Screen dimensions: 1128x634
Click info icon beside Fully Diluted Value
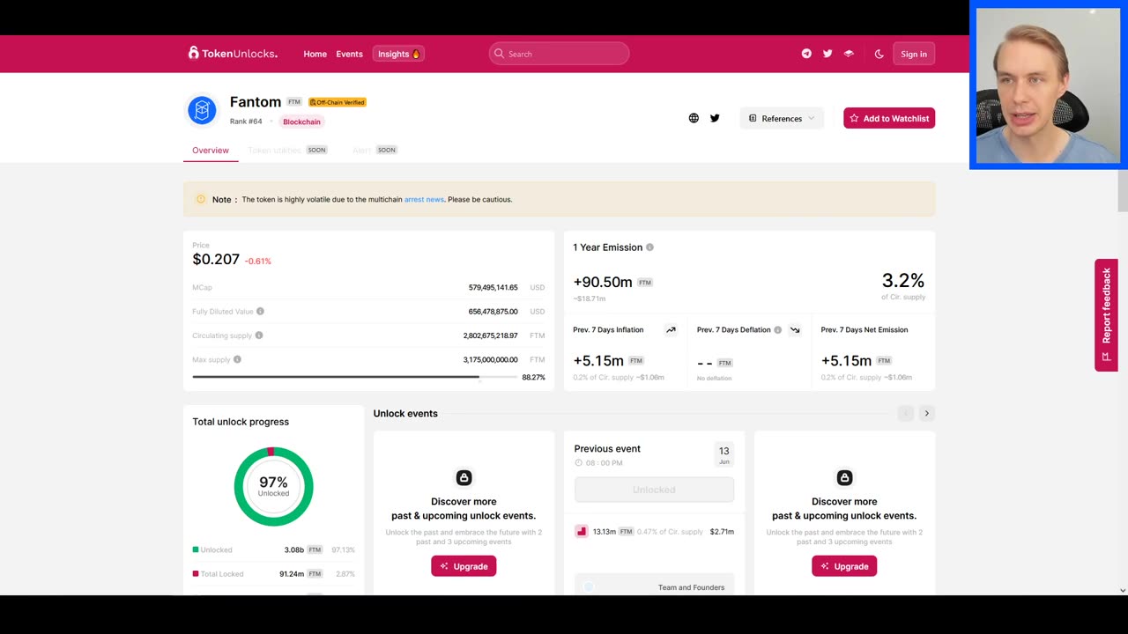[260, 312]
